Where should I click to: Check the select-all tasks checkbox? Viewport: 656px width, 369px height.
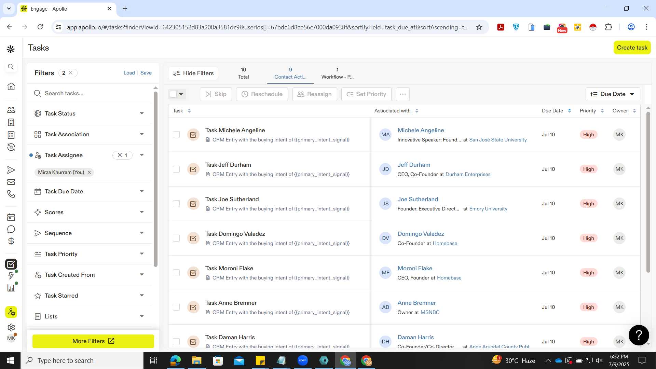coord(173,94)
